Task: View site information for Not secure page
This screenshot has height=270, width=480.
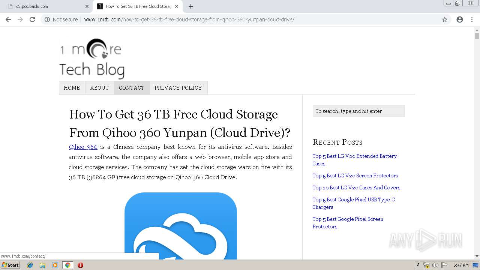Action: (61, 19)
